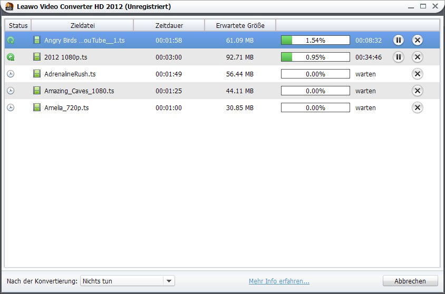Click the converting status icon for Angry Birds
Viewport: 445px width, 294px height.
click(x=11, y=40)
